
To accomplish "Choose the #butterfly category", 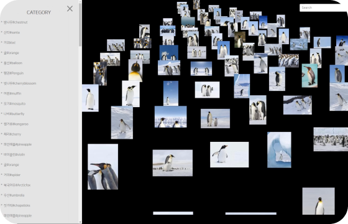I will [14, 114].
